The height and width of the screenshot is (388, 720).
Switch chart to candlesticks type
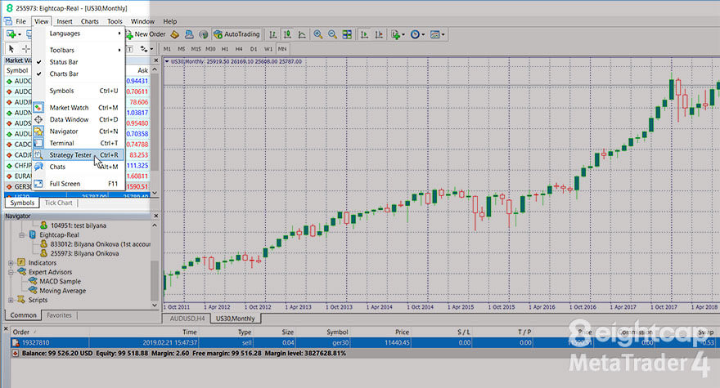287,34
